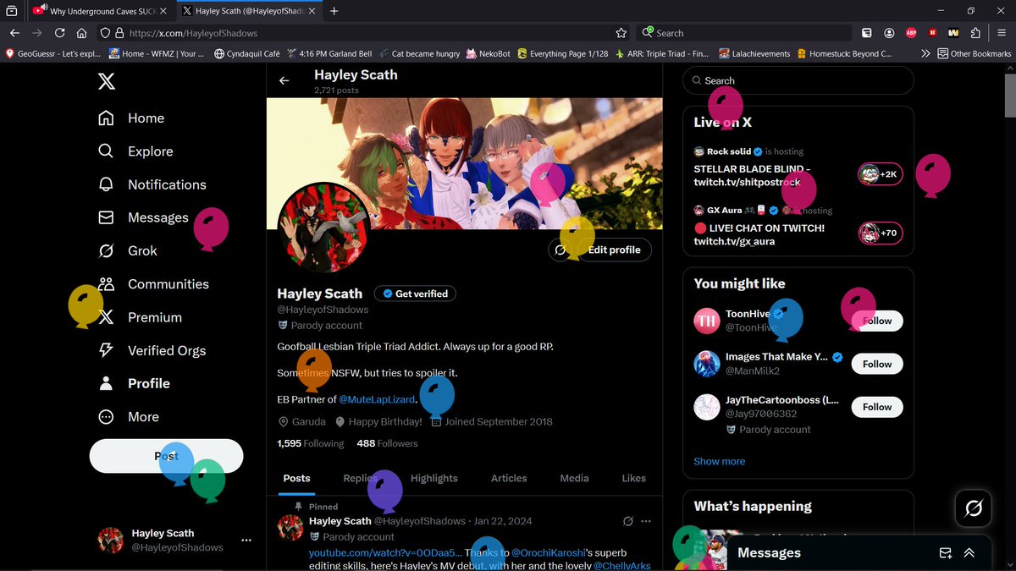This screenshot has width=1016, height=571.
Task: Open the @MuteLapLizard profile link
Action: point(378,399)
